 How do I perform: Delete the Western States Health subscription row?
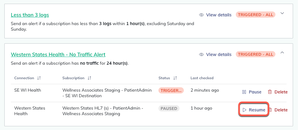coord(281,110)
